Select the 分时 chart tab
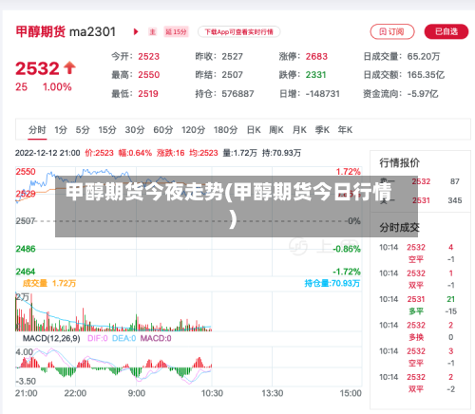 37,130
